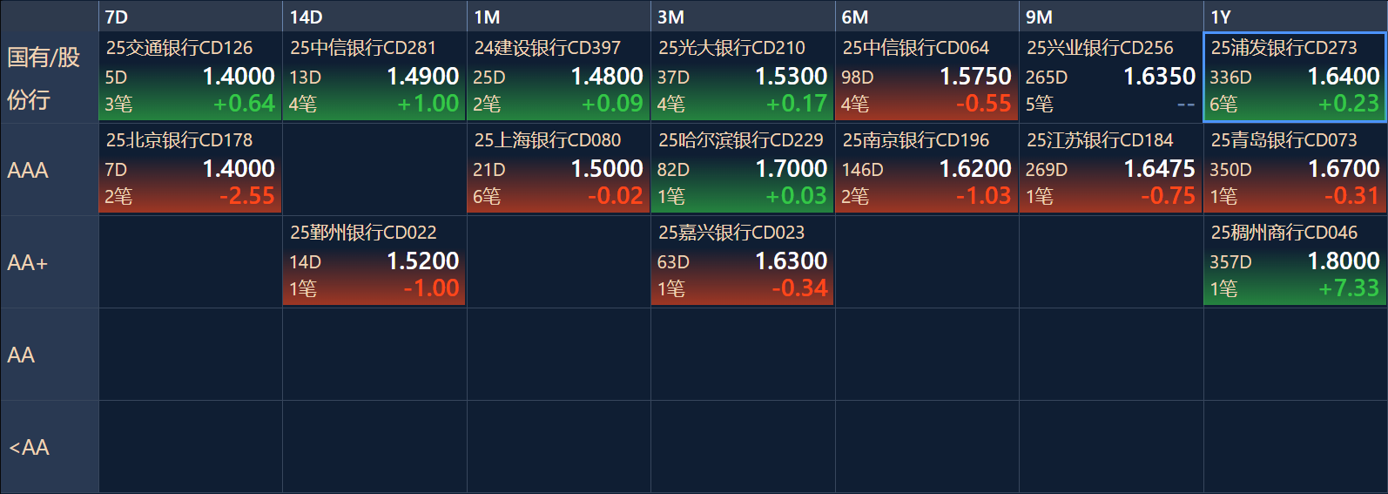Click the 1.5750 yield value
The image size is (1388, 494).
[975, 76]
